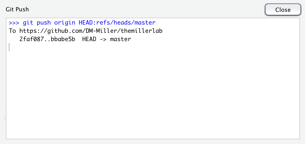Click HEAD:refs/heads/master in the command
The image size is (305, 144).
click(x=117, y=23)
